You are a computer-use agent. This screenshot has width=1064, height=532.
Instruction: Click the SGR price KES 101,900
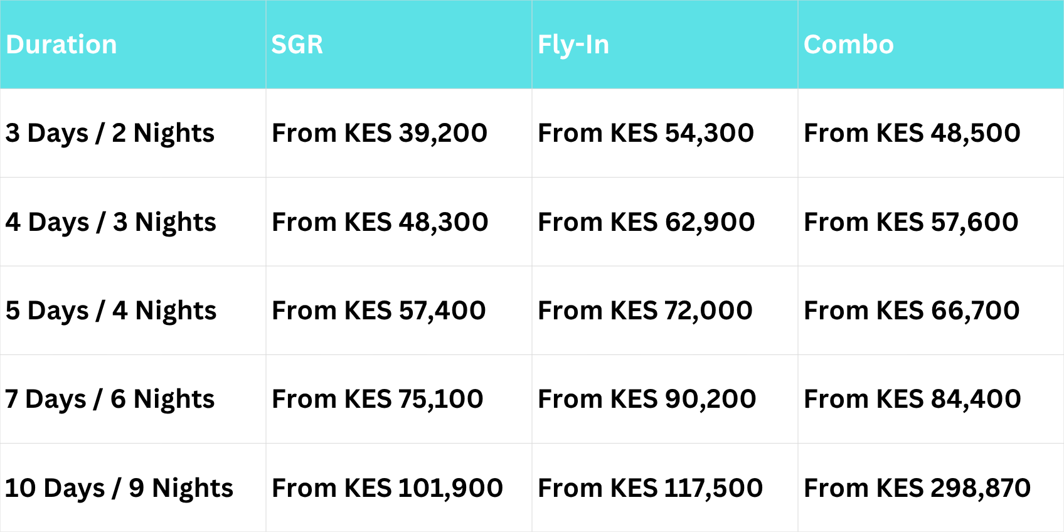click(387, 488)
